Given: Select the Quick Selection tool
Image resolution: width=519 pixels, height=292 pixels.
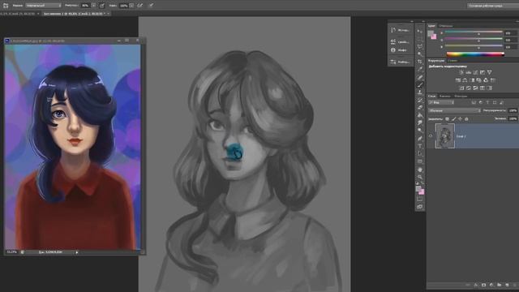Looking at the screenshot, I should tap(420, 54).
